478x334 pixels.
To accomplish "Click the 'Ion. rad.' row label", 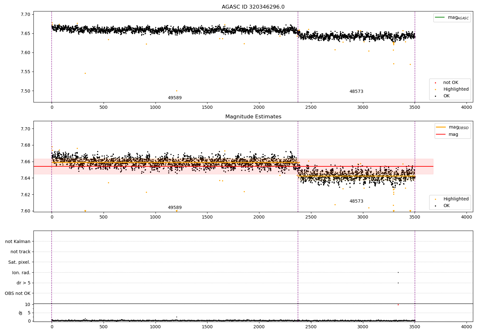I will coord(21,273).
